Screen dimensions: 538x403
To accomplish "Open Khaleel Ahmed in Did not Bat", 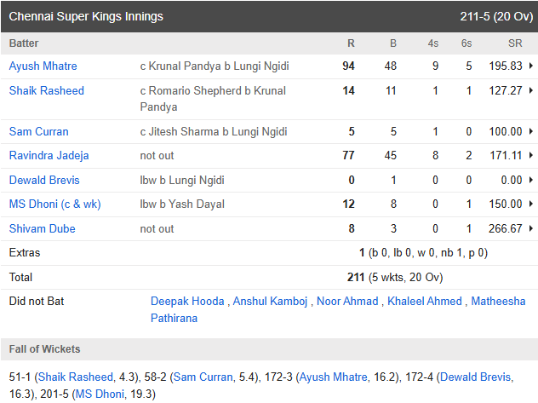I will pos(425,301).
